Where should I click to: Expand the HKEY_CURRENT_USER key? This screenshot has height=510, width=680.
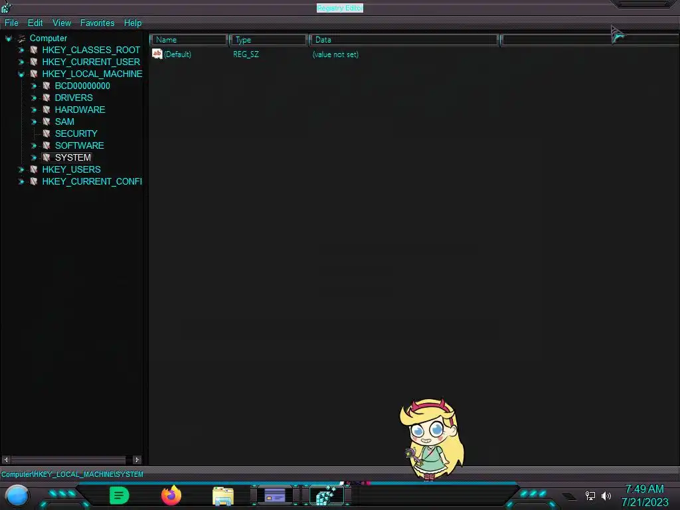coord(21,62)
